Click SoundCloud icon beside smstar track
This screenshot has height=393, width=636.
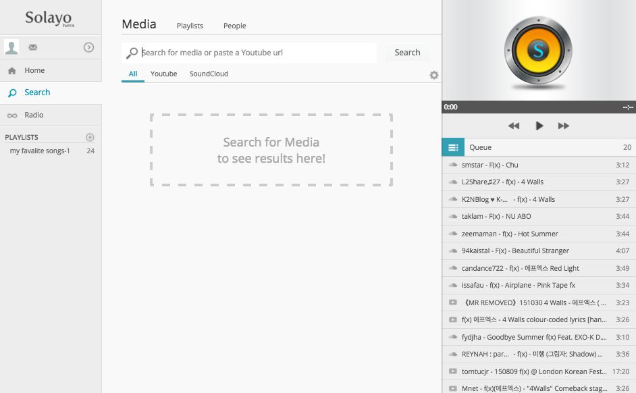pyautogui.click(x=452, y=165)
